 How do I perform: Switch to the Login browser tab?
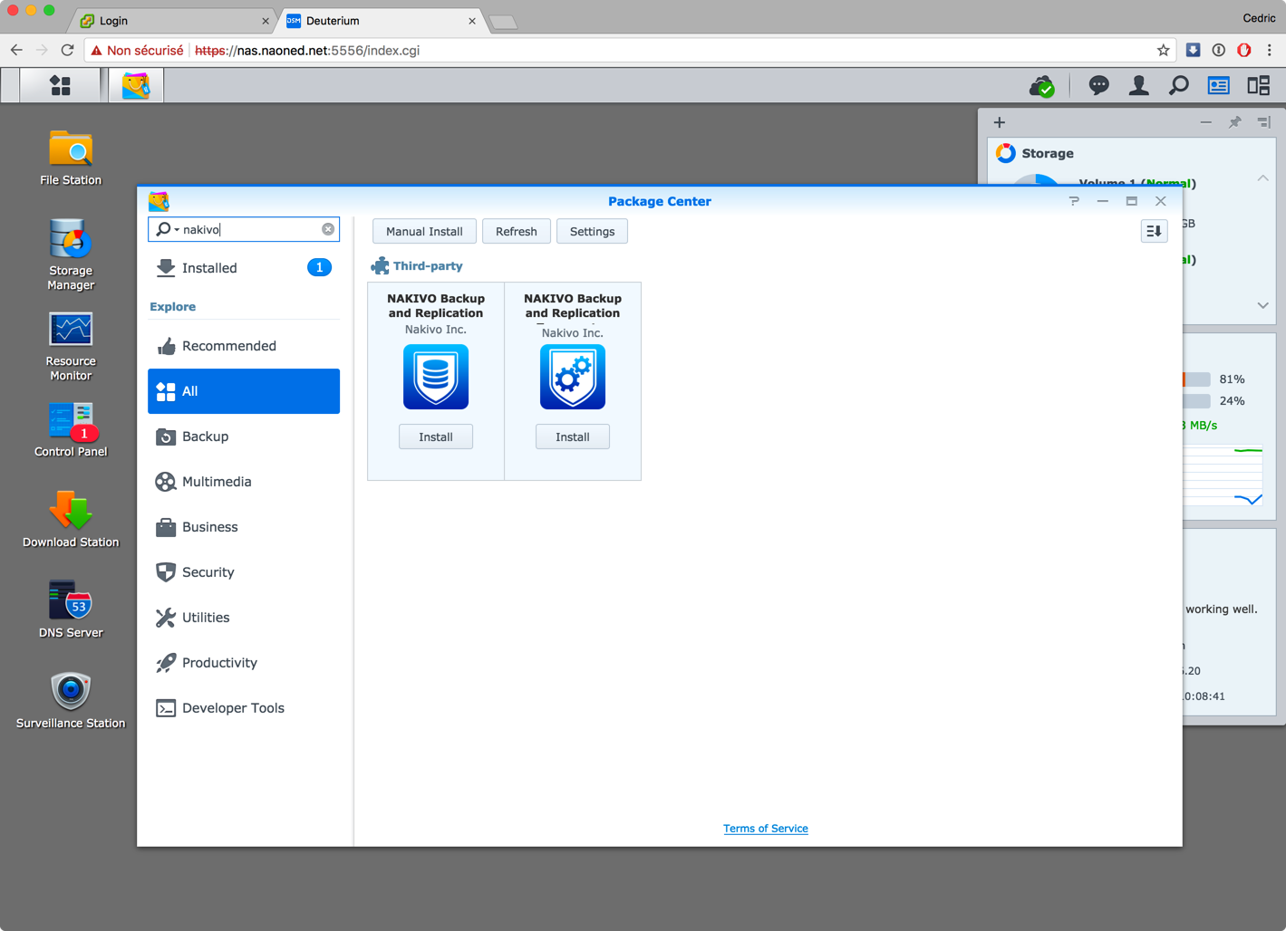click(x=172, y=20)
